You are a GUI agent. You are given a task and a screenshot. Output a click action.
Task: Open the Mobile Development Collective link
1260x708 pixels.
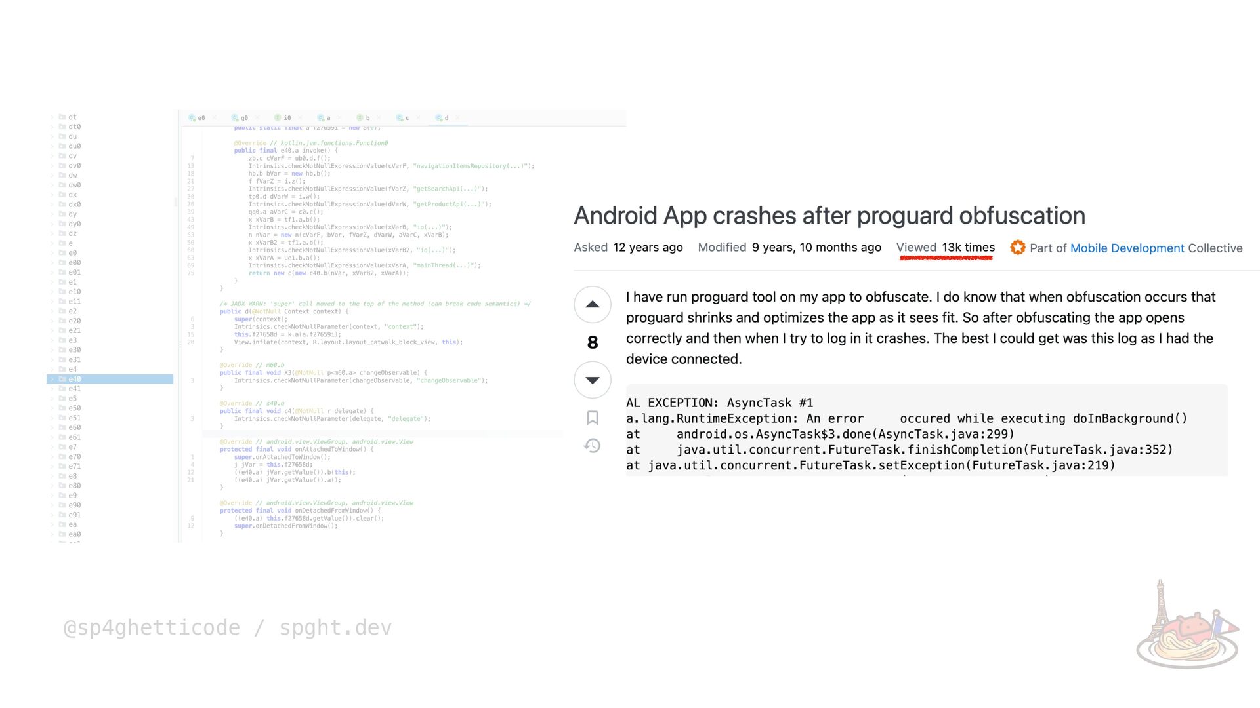coord(1127,248)
